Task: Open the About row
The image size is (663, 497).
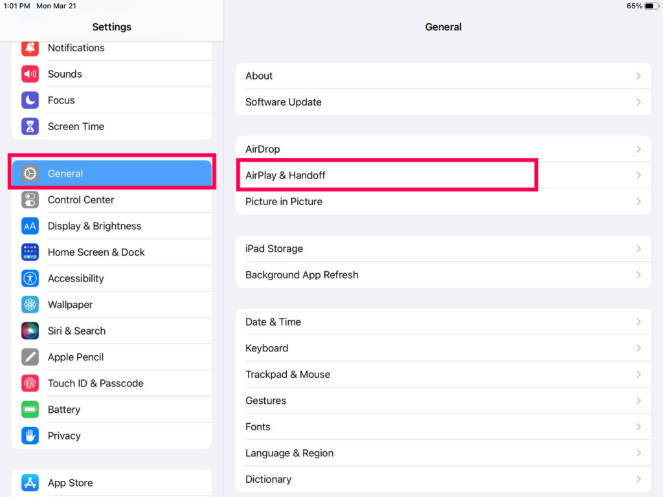Action: click(443, 76)
